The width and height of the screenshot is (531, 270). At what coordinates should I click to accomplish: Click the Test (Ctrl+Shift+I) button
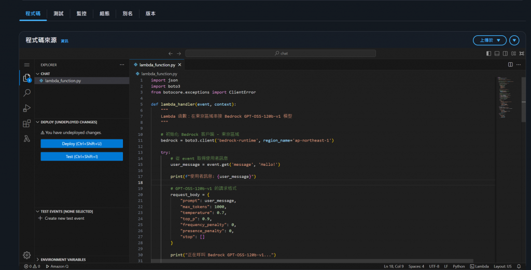click(81, 157)
